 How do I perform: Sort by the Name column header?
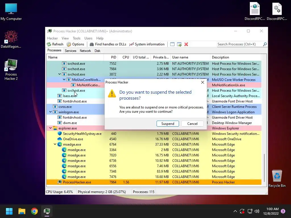click(75, 57)
